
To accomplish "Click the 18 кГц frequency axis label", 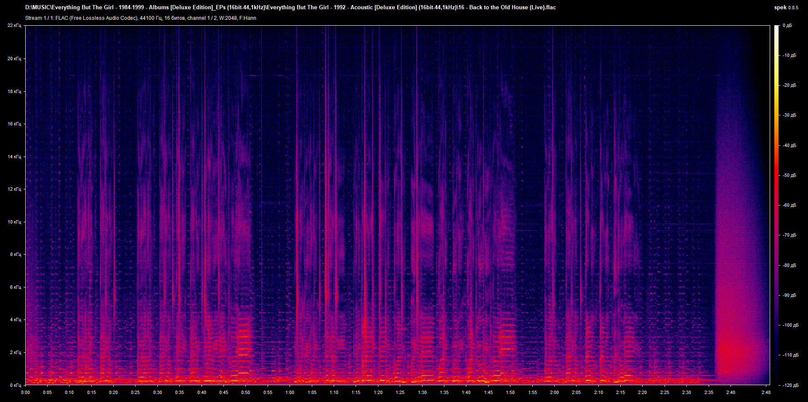I will 14,91.
